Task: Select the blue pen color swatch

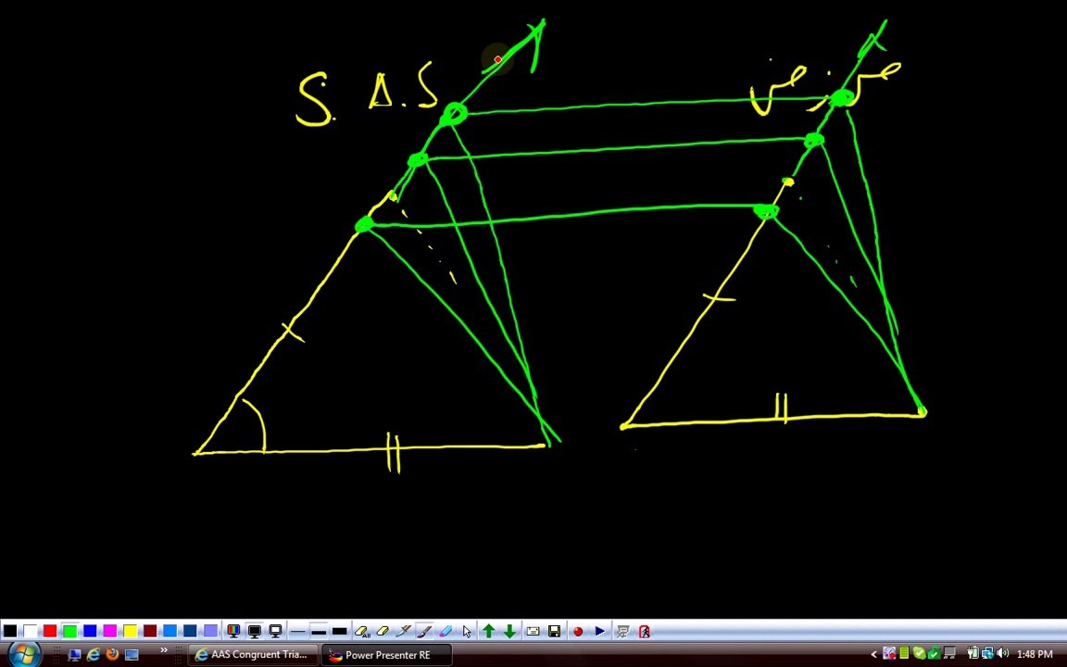Action: [90, 631]
